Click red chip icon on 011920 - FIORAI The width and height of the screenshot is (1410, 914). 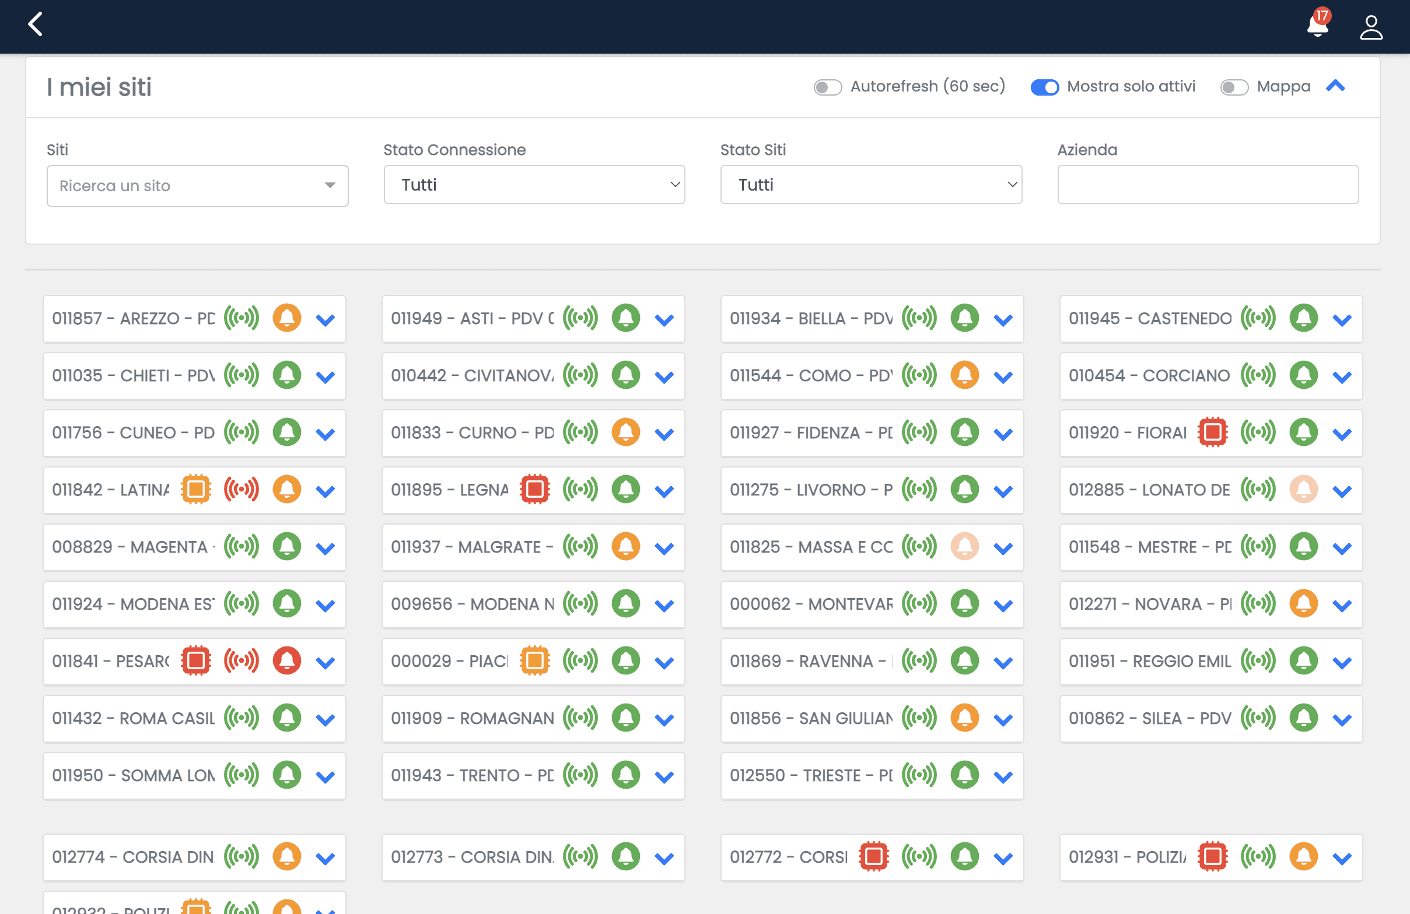(x=1213, y=432)
